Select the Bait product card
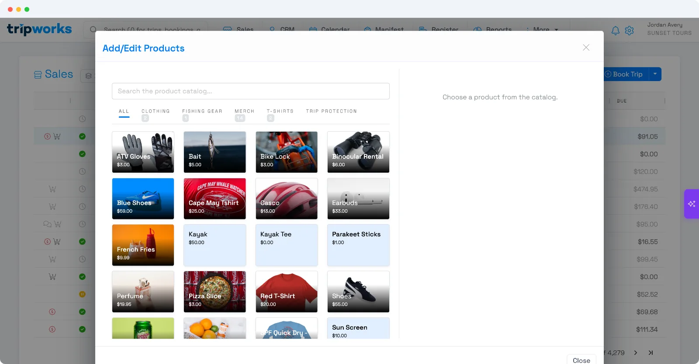 click(215, 152)
